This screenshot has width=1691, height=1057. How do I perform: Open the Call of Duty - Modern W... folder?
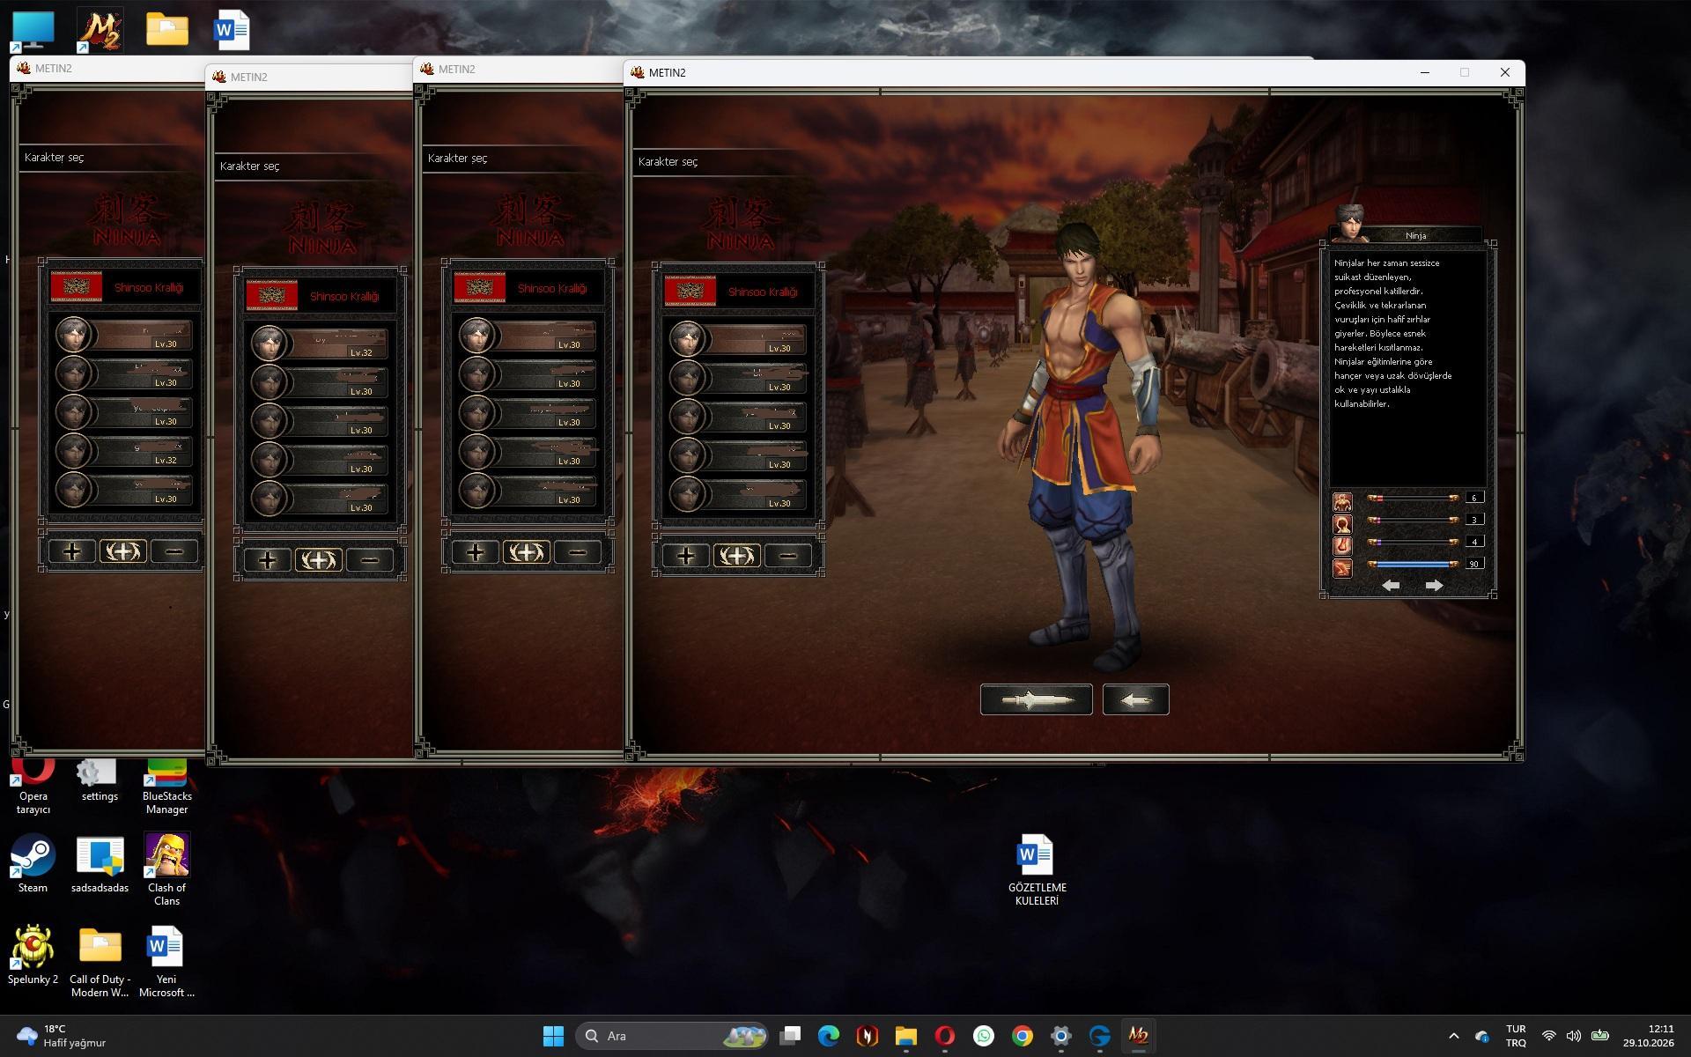coord(100,961)
